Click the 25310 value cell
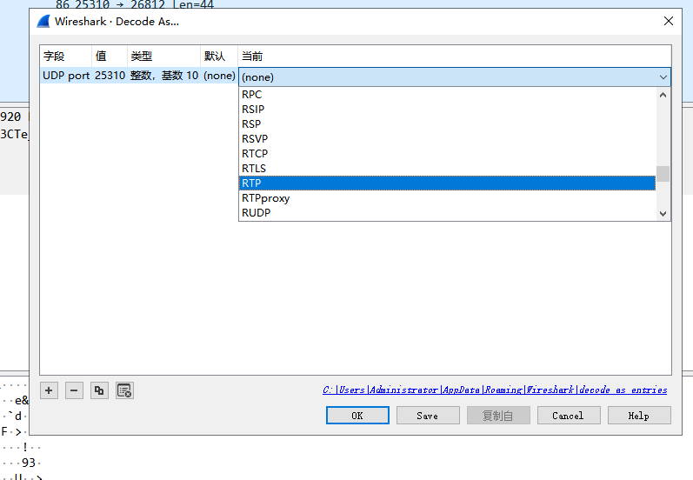Image resolution: width=693 pixels, height=480 pixels. click(110, 76)
